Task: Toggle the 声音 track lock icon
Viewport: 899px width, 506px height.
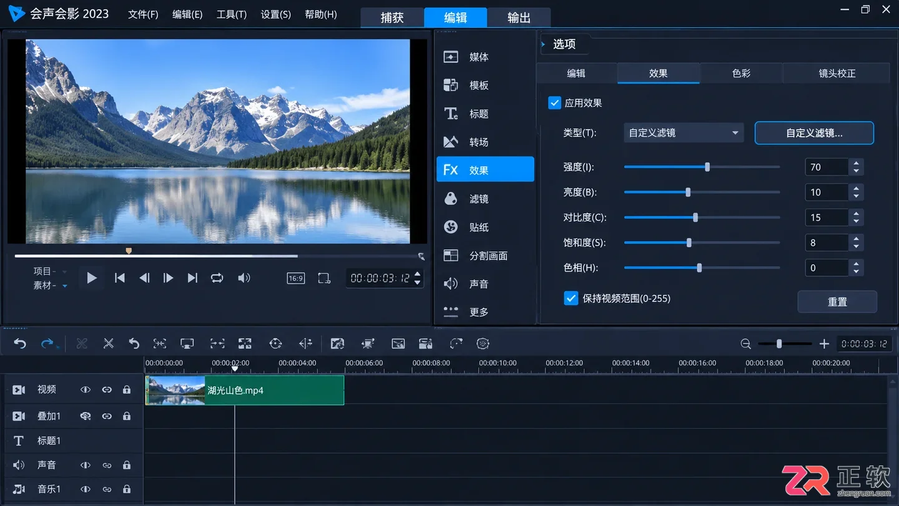Action: tap(127, 465)
